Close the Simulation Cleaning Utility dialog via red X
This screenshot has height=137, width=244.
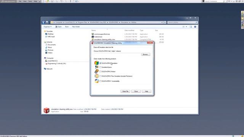150,43
